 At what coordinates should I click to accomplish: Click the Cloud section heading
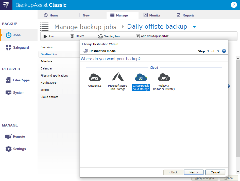pos(154,68)
